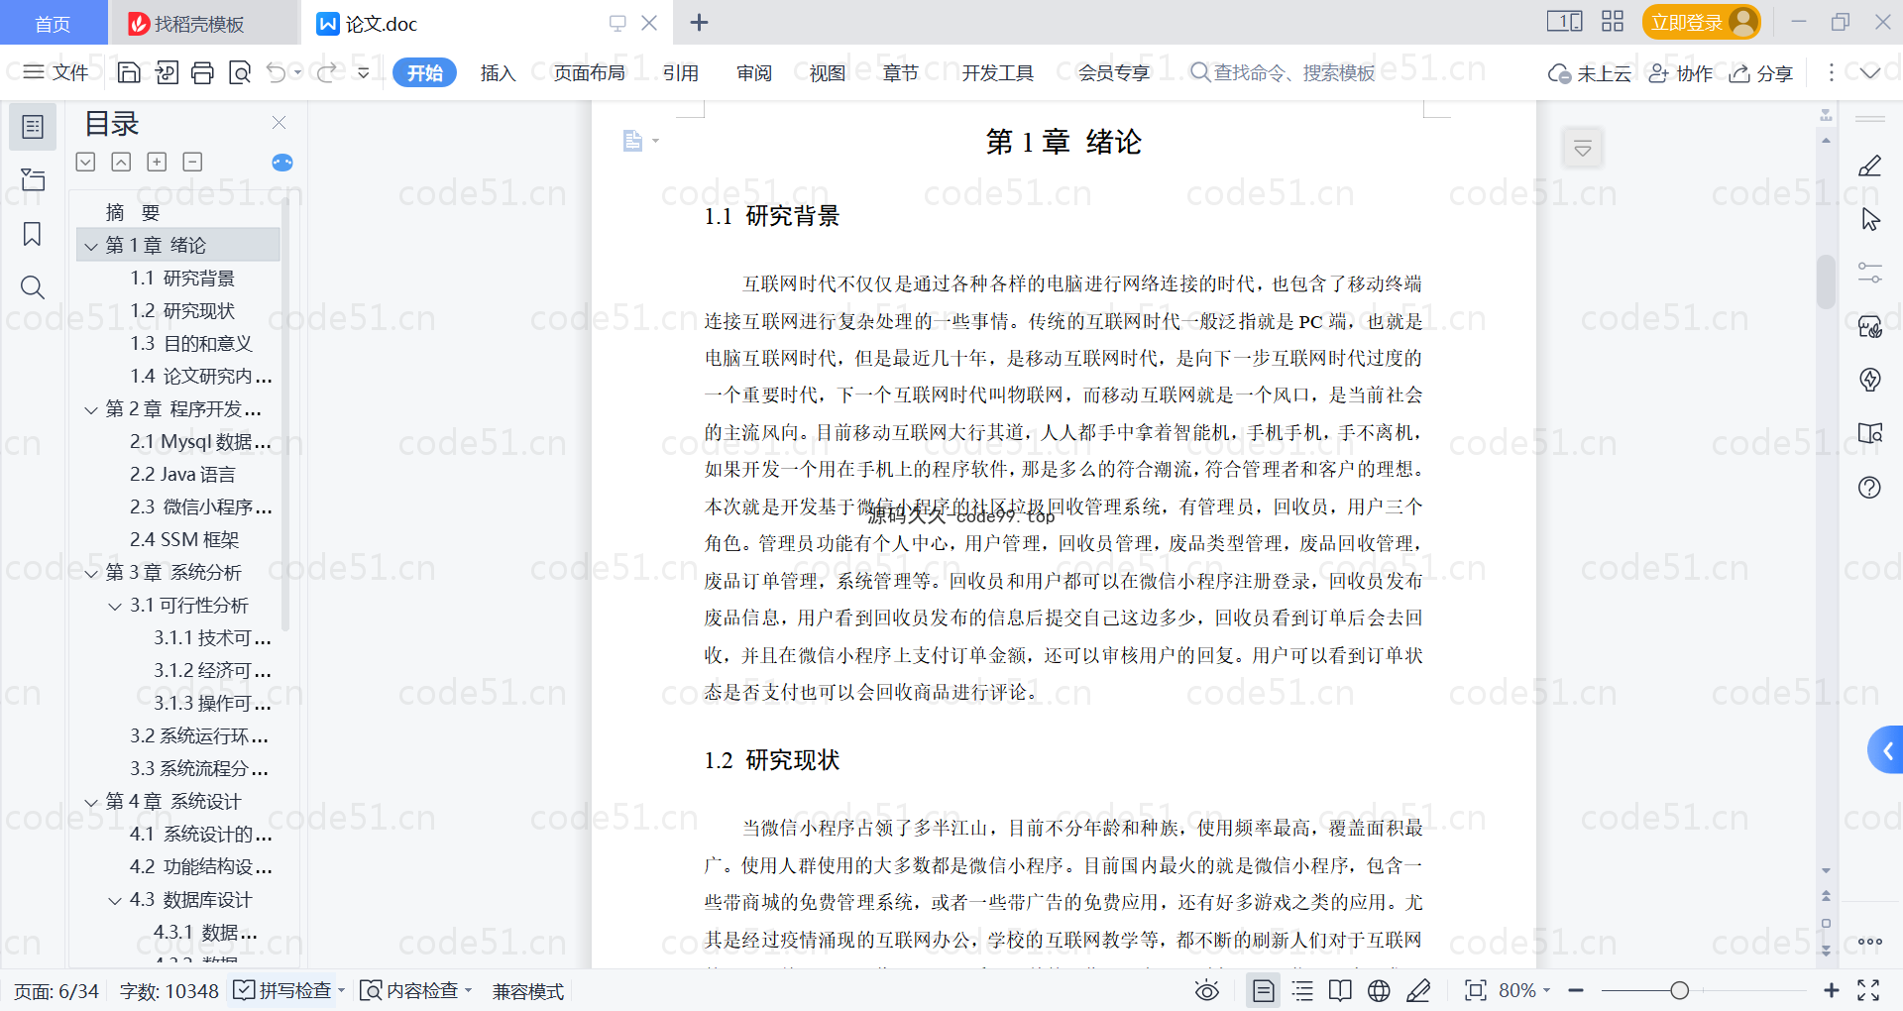Open the 章节 ribbon tab
The height and width of the screenshot is (1011, 1903).
click(900, 72)
